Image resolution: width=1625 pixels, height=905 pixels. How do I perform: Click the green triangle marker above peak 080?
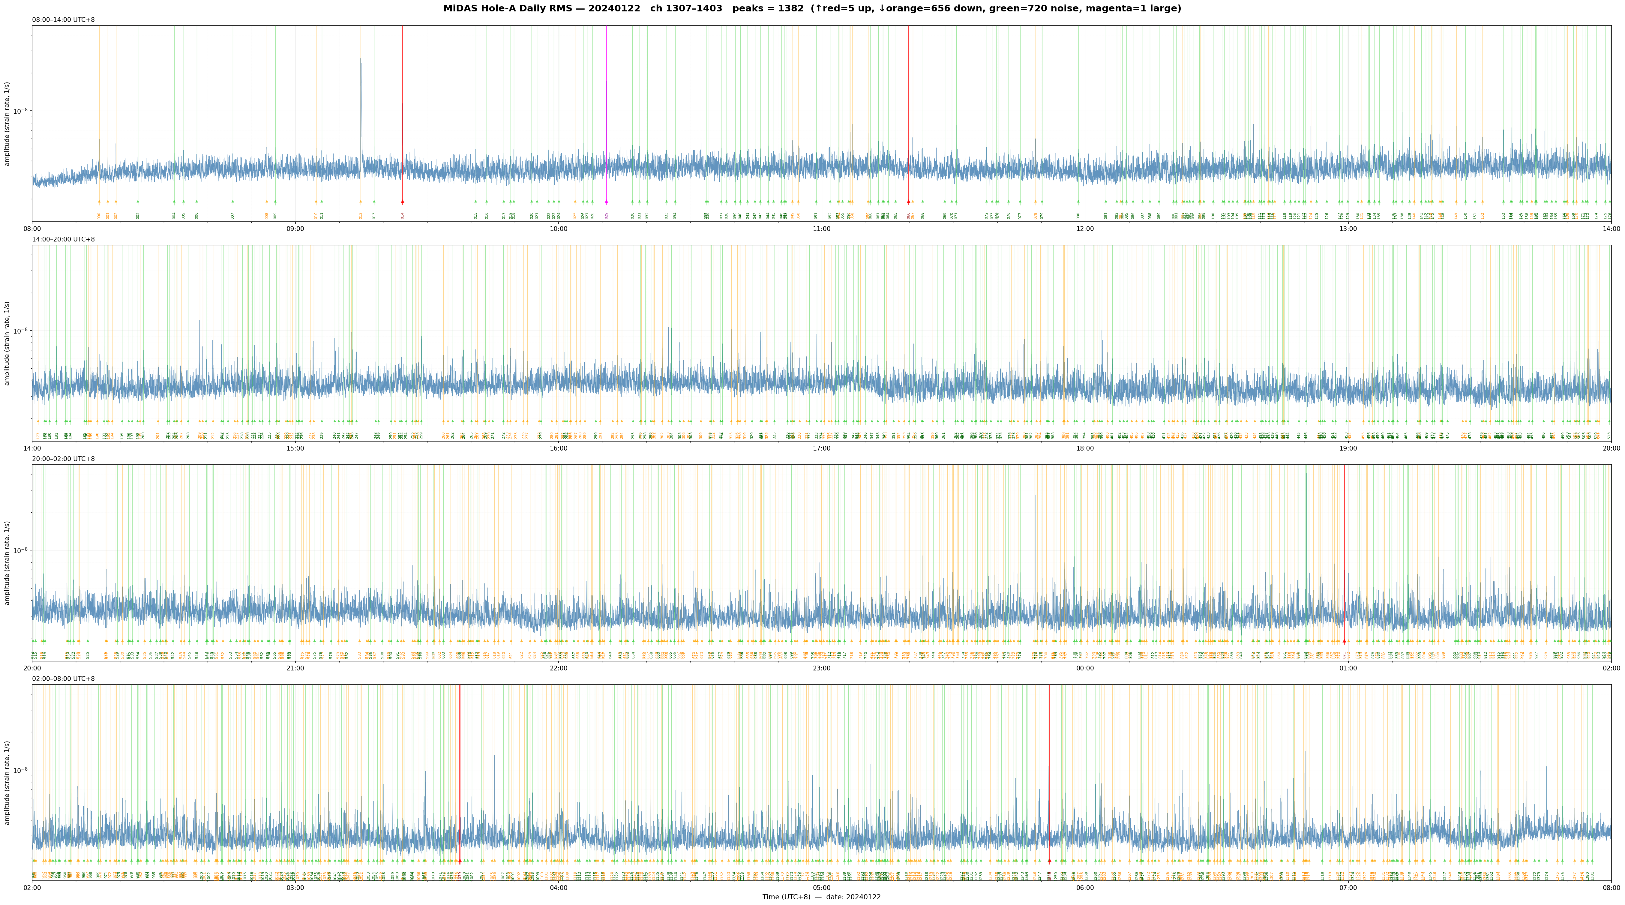click(1078, 202)
